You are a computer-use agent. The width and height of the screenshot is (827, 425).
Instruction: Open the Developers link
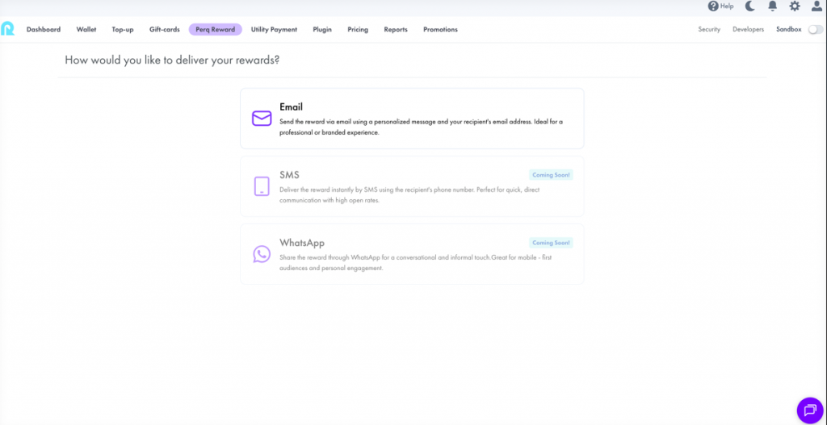pos(748,30)
